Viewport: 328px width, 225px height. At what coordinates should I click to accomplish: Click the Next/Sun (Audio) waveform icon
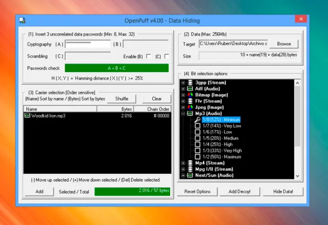pyautogui.click(x=190, y=175)
